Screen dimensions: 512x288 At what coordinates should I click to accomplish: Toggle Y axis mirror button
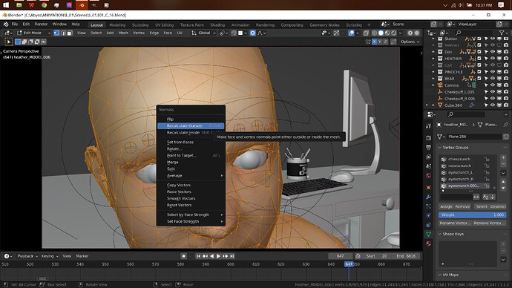[x=380, y=42]
